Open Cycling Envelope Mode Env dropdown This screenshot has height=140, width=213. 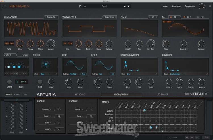pos(130,74)
